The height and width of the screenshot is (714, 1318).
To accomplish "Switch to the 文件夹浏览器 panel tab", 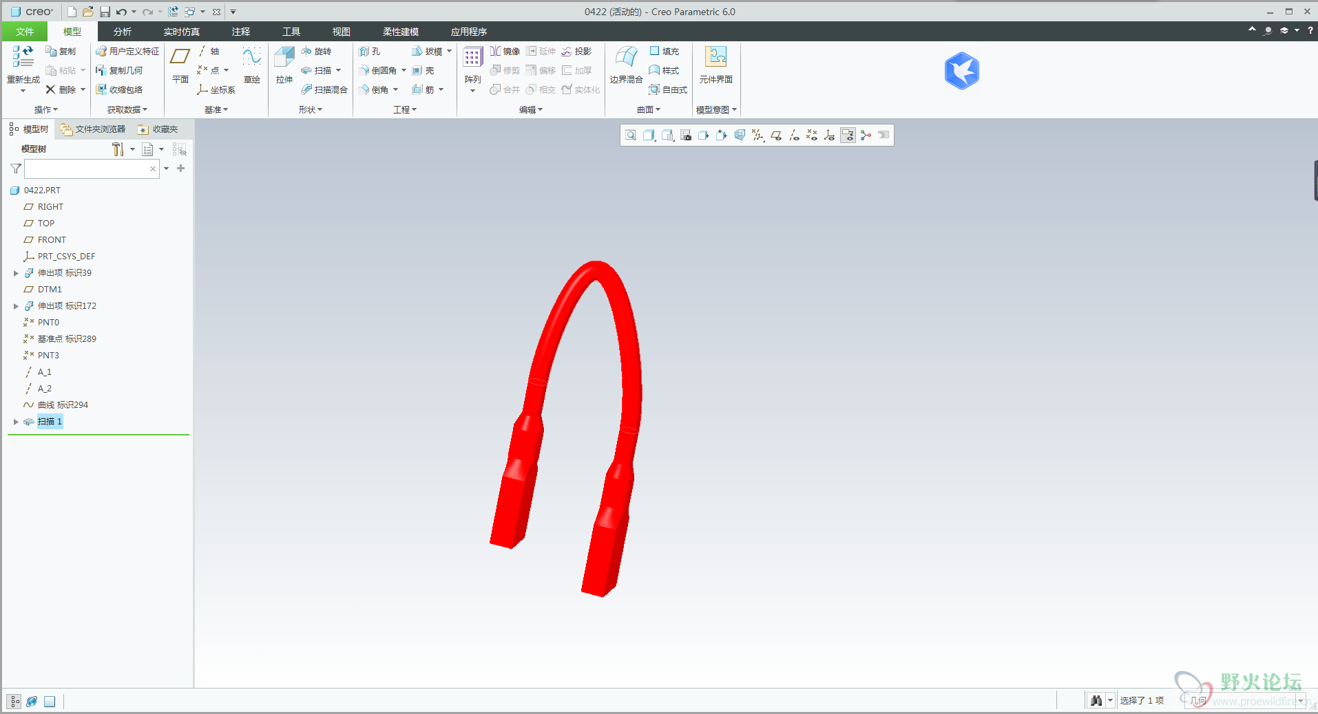I will (93, 129).
